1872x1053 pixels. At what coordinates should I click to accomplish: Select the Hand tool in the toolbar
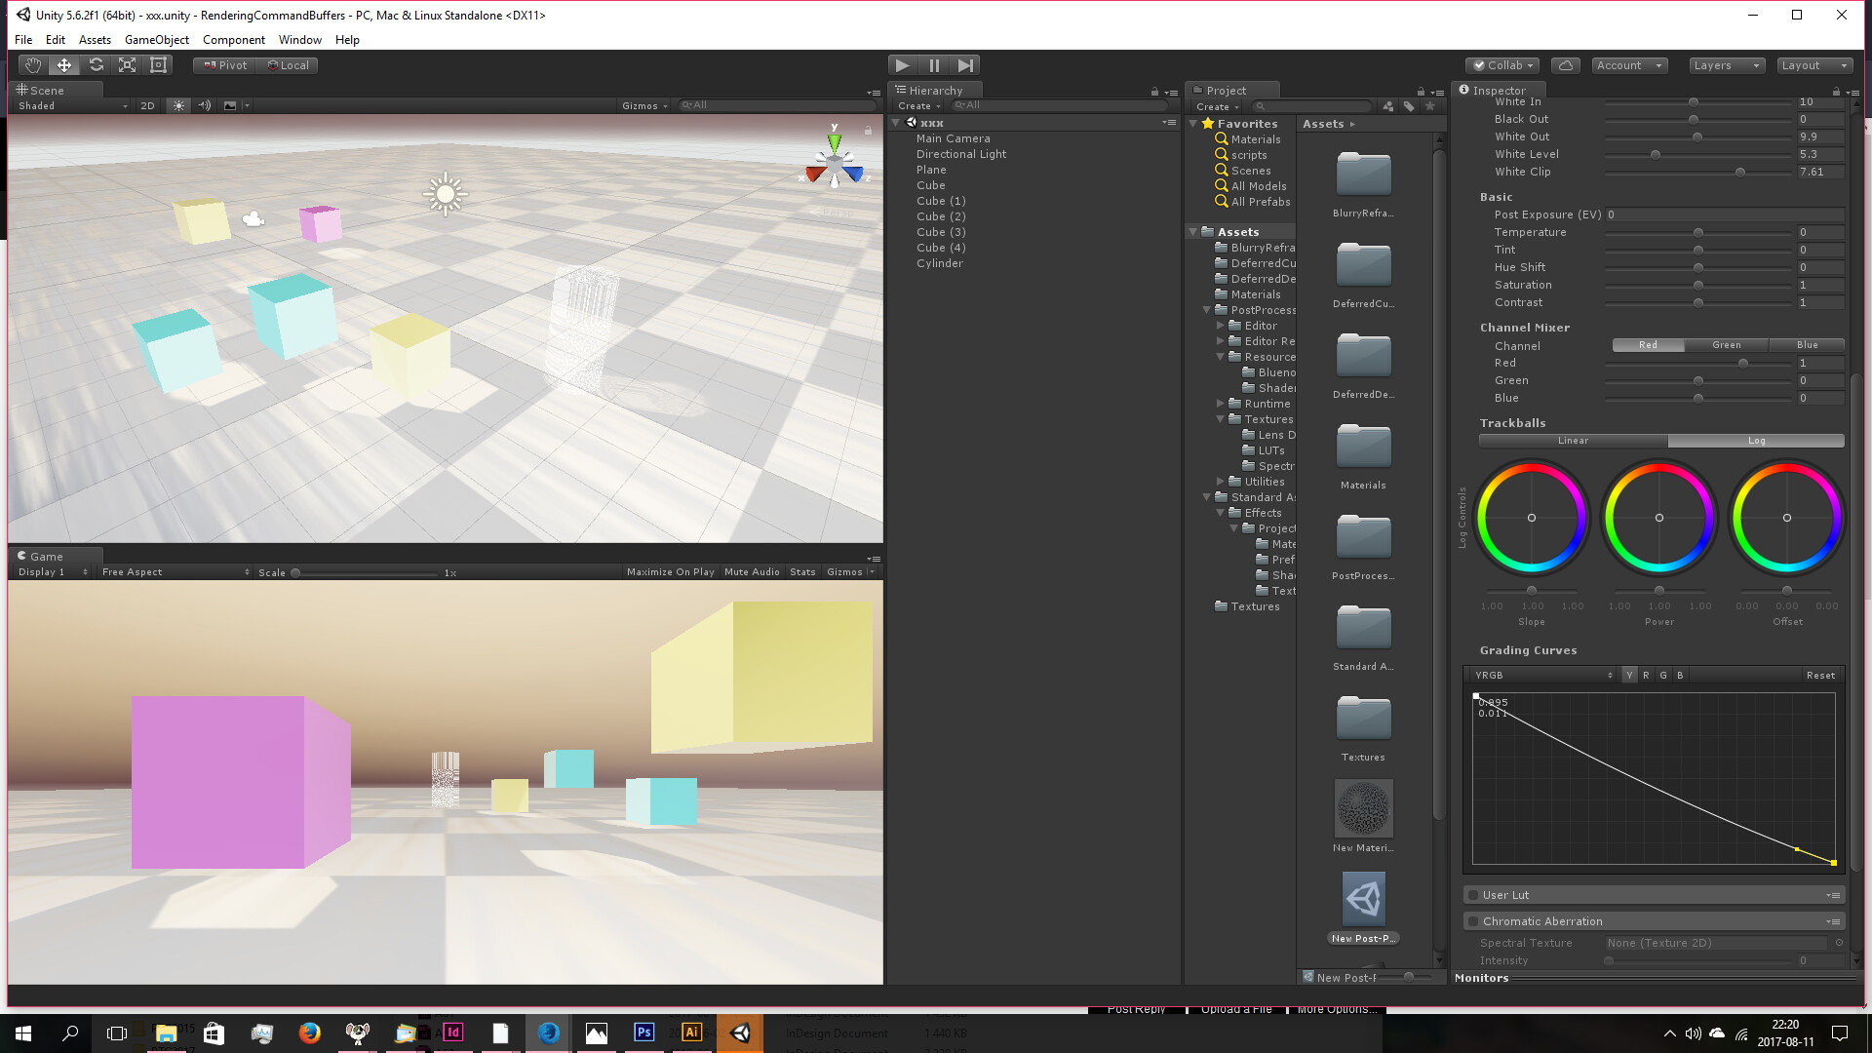(31, 64)
